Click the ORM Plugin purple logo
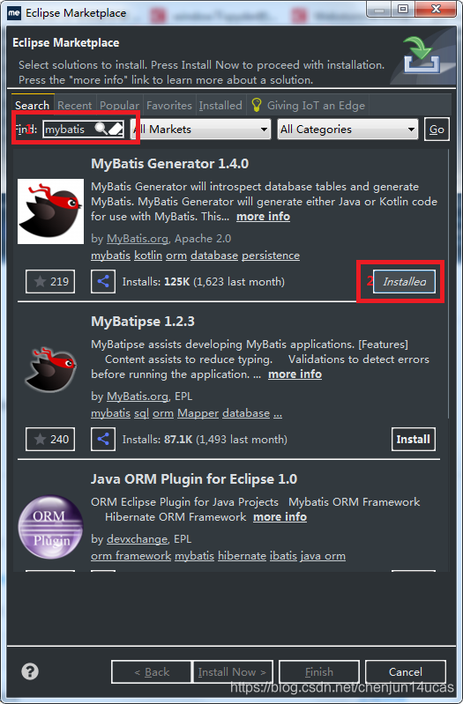463x704 pixels. click(x=51, y=528)
